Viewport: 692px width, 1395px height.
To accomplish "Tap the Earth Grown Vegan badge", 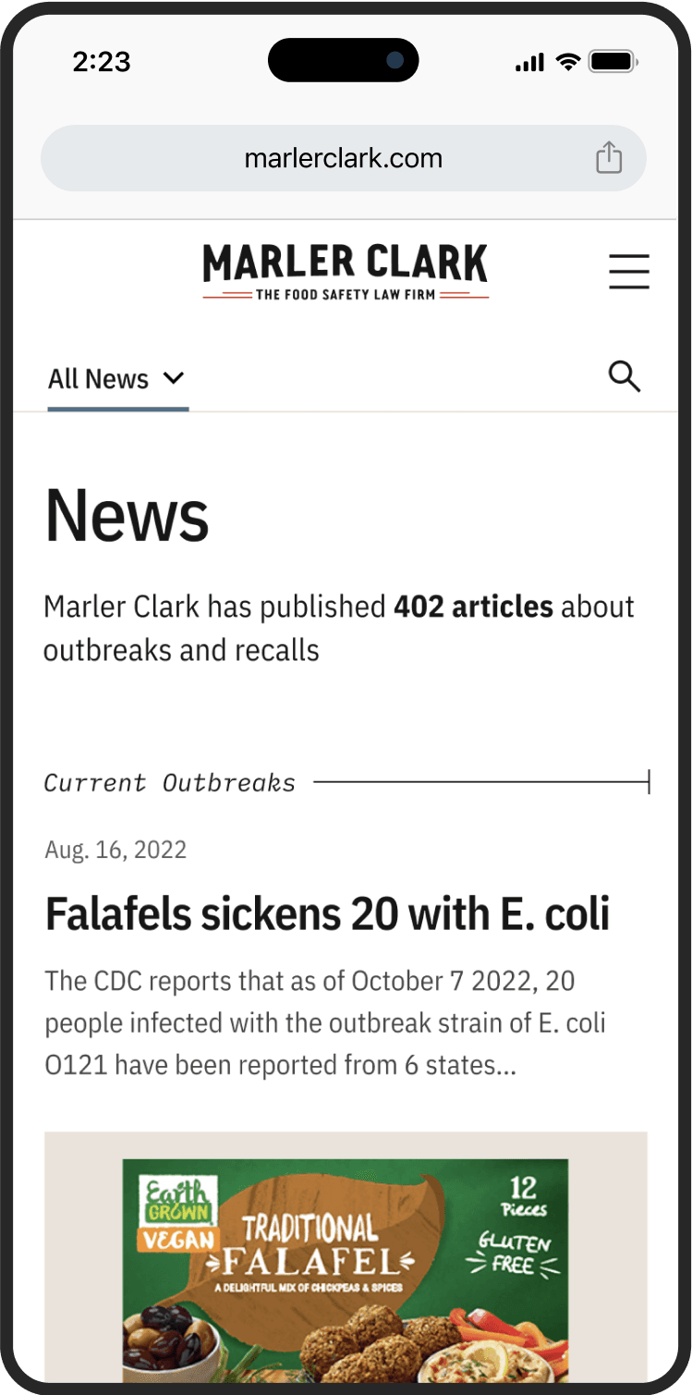I will pyautogui.click(x=177, y=1214).
